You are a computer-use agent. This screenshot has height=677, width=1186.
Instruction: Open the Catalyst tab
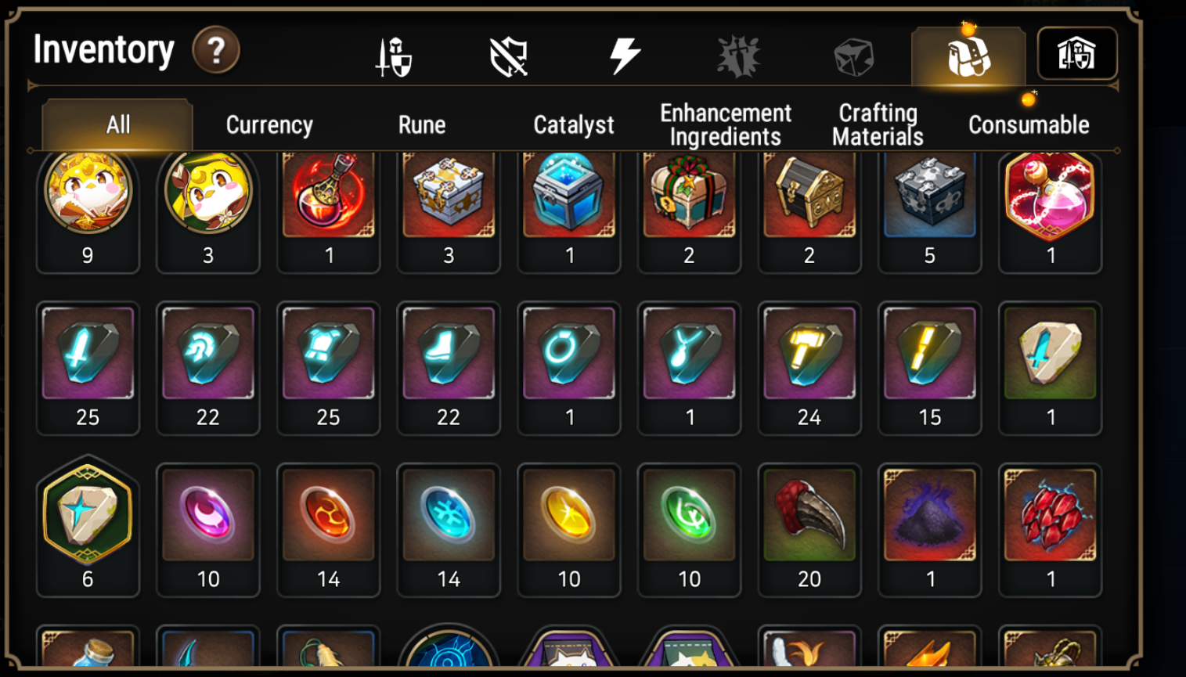click(x=574, y=125)
